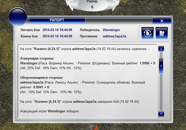Click ashtree3ара3а under Обороняющаяся сторона
Viewport: 186px width, 130px height.
[x=32, y=83]
